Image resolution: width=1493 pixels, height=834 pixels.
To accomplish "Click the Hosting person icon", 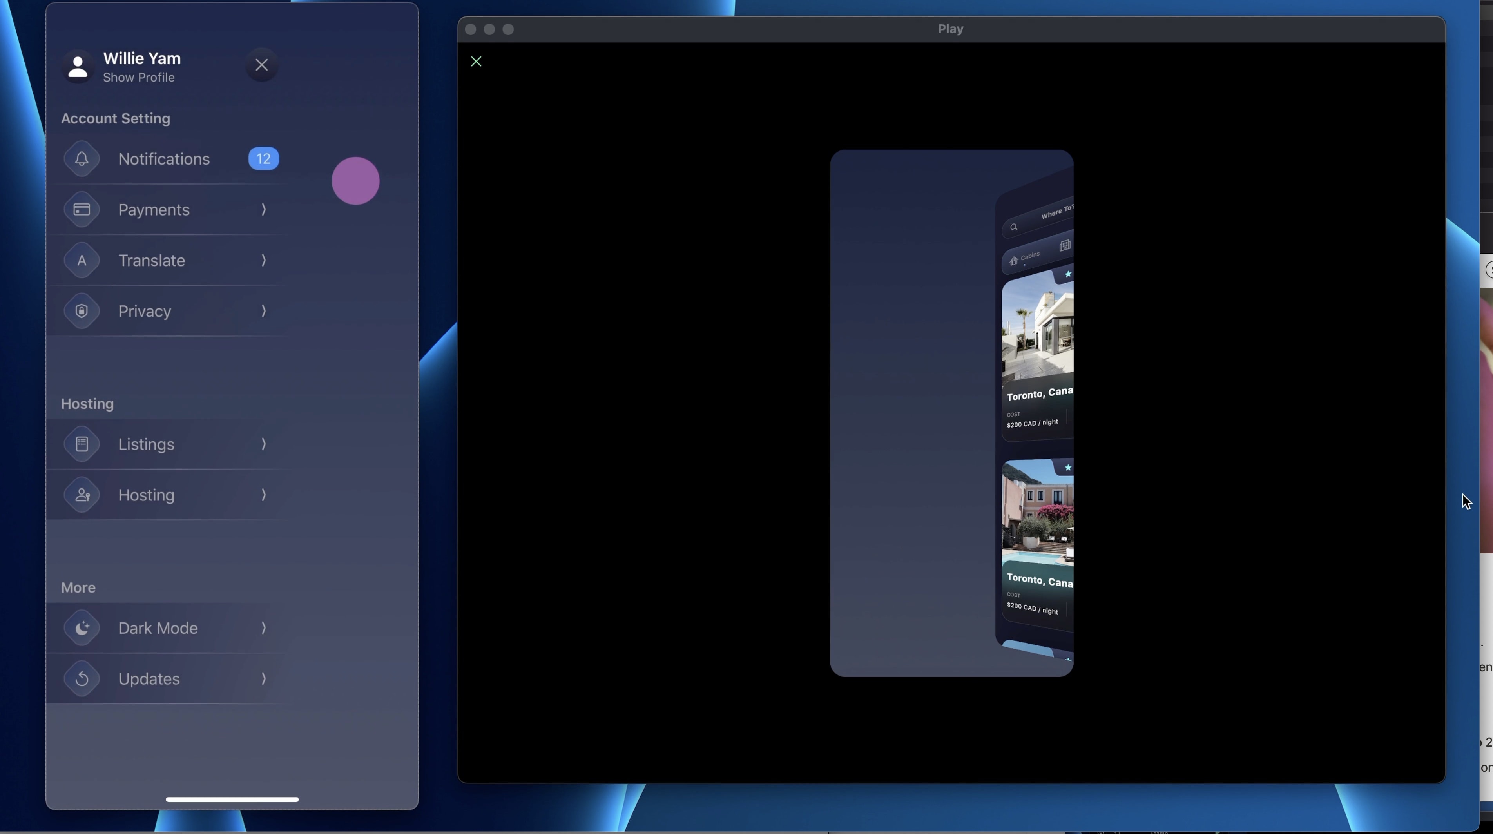I will point(82,495).
